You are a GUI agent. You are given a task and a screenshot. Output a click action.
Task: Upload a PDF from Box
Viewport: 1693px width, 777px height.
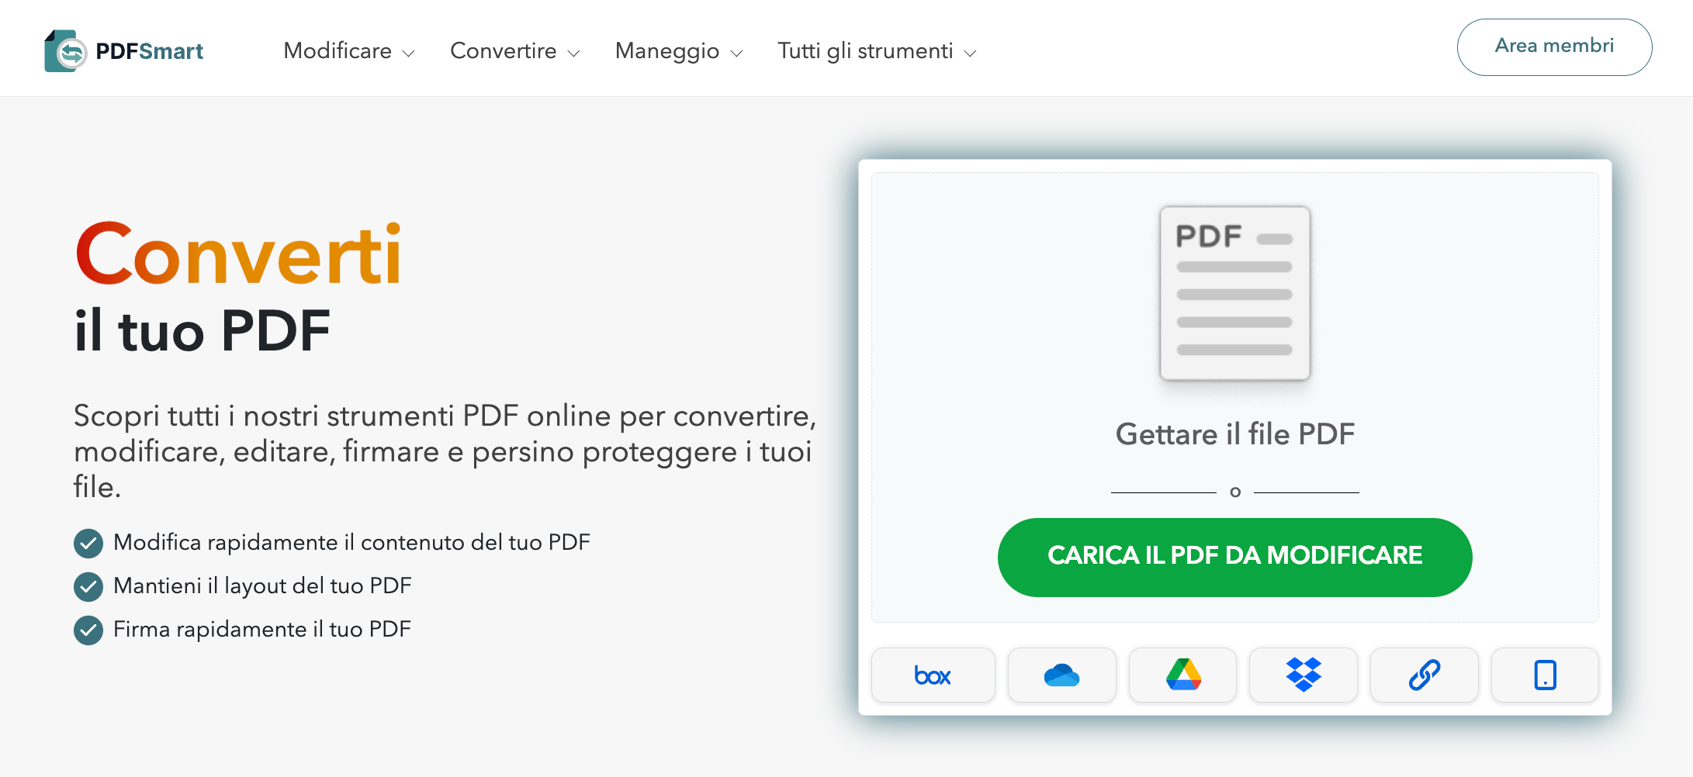(x=933, y=675)
